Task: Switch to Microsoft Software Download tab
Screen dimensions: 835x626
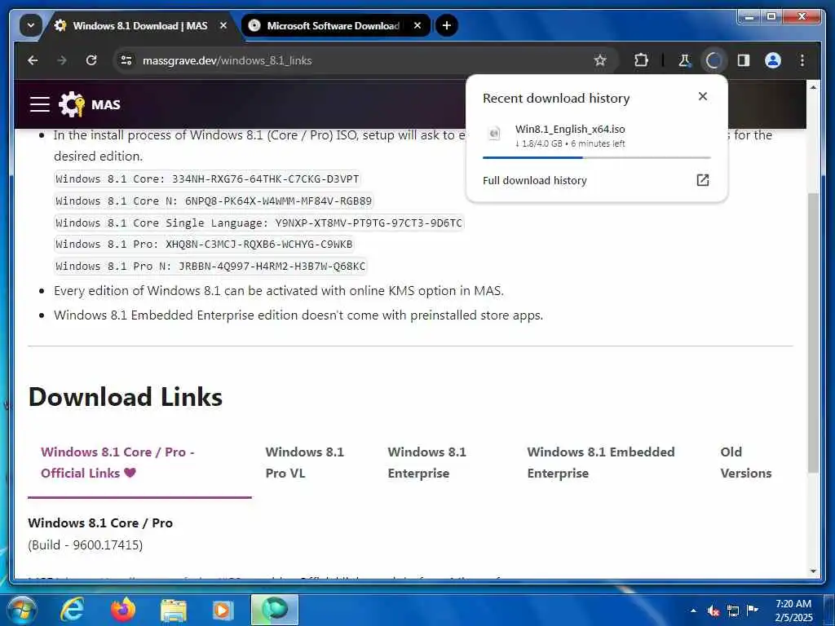Action: pyautogui.click(x=333, y=25)
